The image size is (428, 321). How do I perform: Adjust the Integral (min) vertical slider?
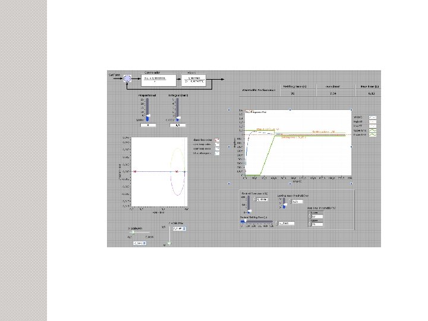click(x=177, y=110)
